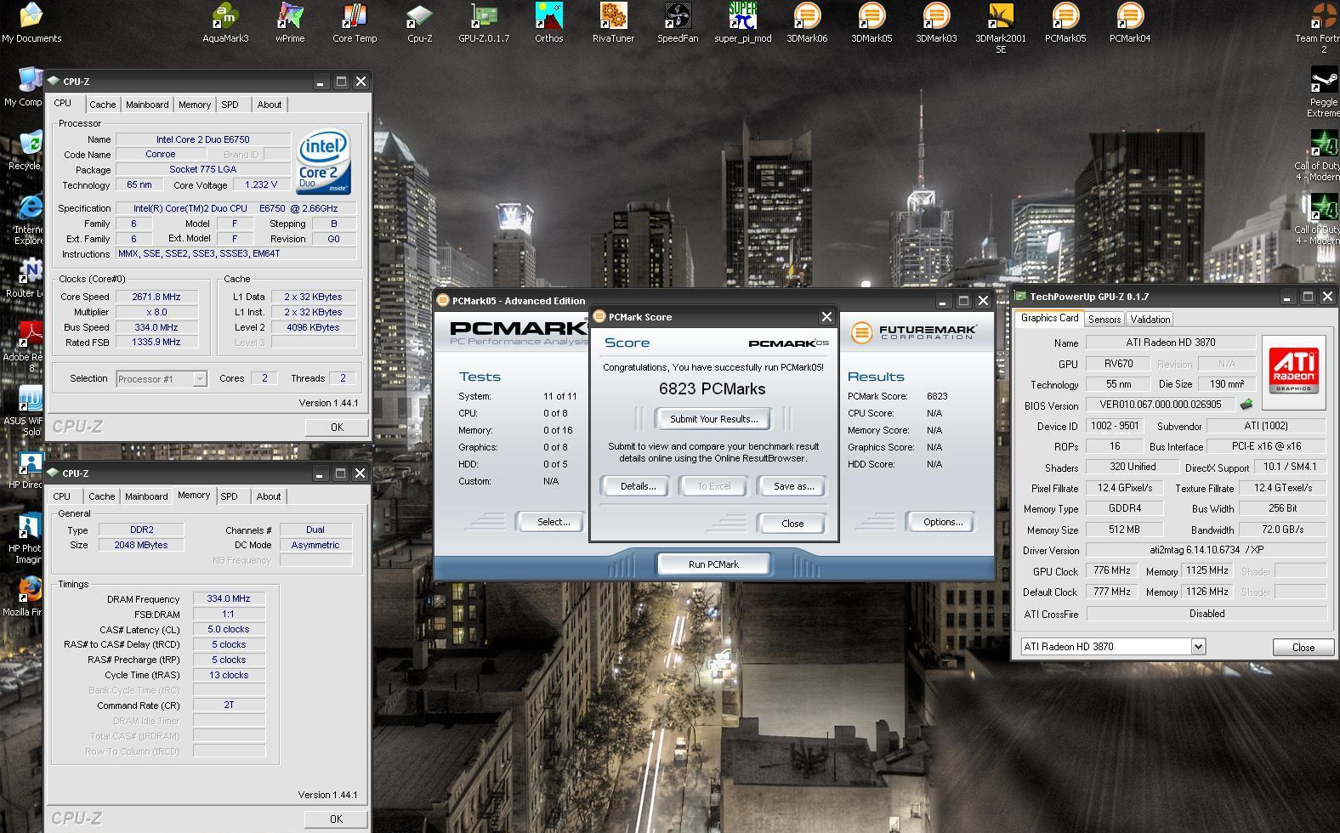Viewport: 1340px width, 833px height.
Task: Click Save as button in PCMark Score
Action: click(793, 486)
